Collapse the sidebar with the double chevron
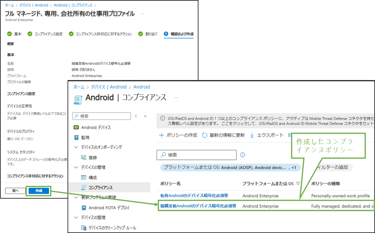The height and width of the screenshot is (233, 375). coord(145,116)
